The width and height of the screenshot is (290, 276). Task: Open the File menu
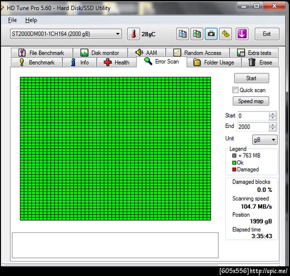point(13,20)
